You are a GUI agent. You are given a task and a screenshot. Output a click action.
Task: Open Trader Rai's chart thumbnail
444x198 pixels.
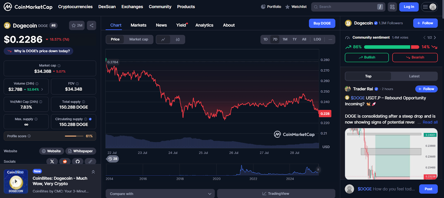[391, 154]
